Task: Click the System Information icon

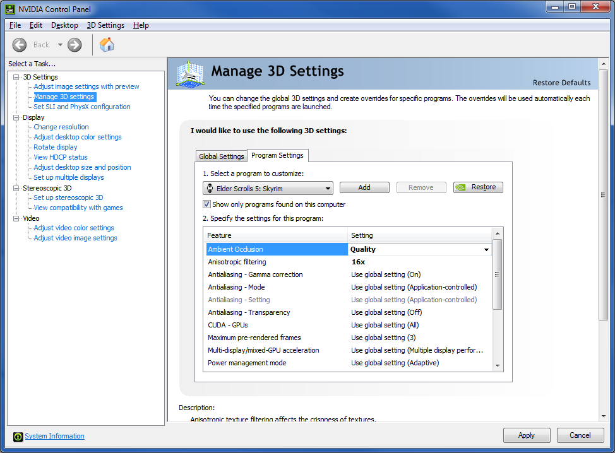Action: (x=18, y=437)
